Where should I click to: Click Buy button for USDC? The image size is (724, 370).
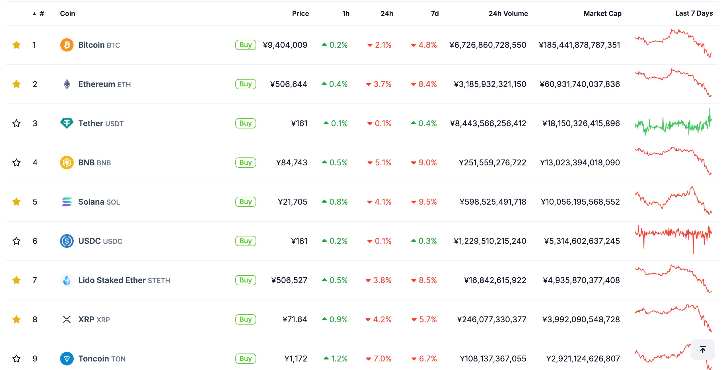246,241
